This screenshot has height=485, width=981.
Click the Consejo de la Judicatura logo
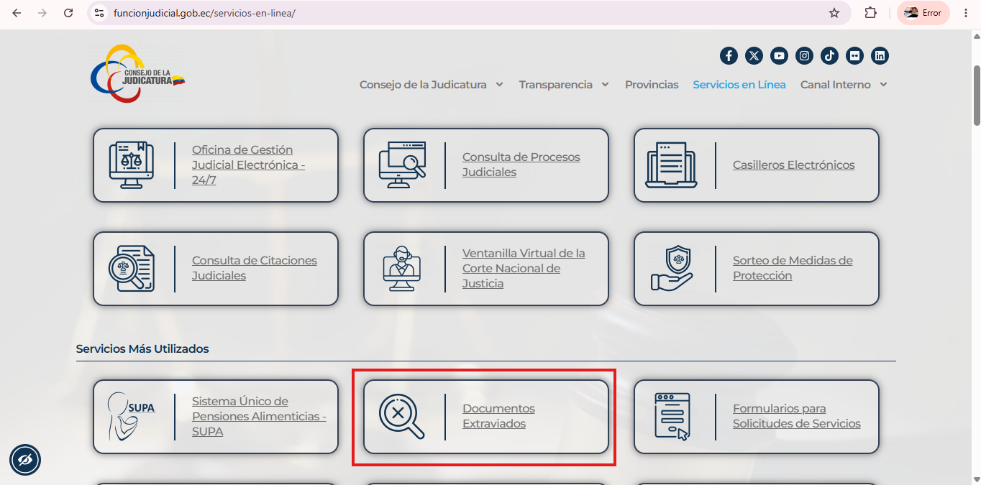click(x=137, y=74)
